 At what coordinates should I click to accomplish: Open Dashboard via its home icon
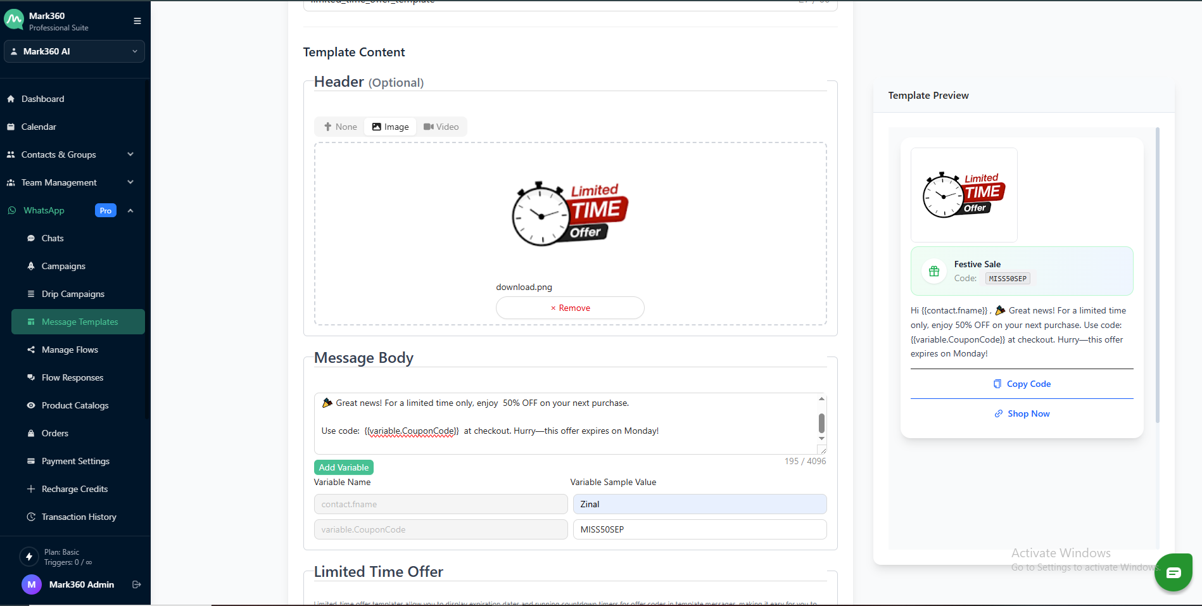click(x=11, y=99)
